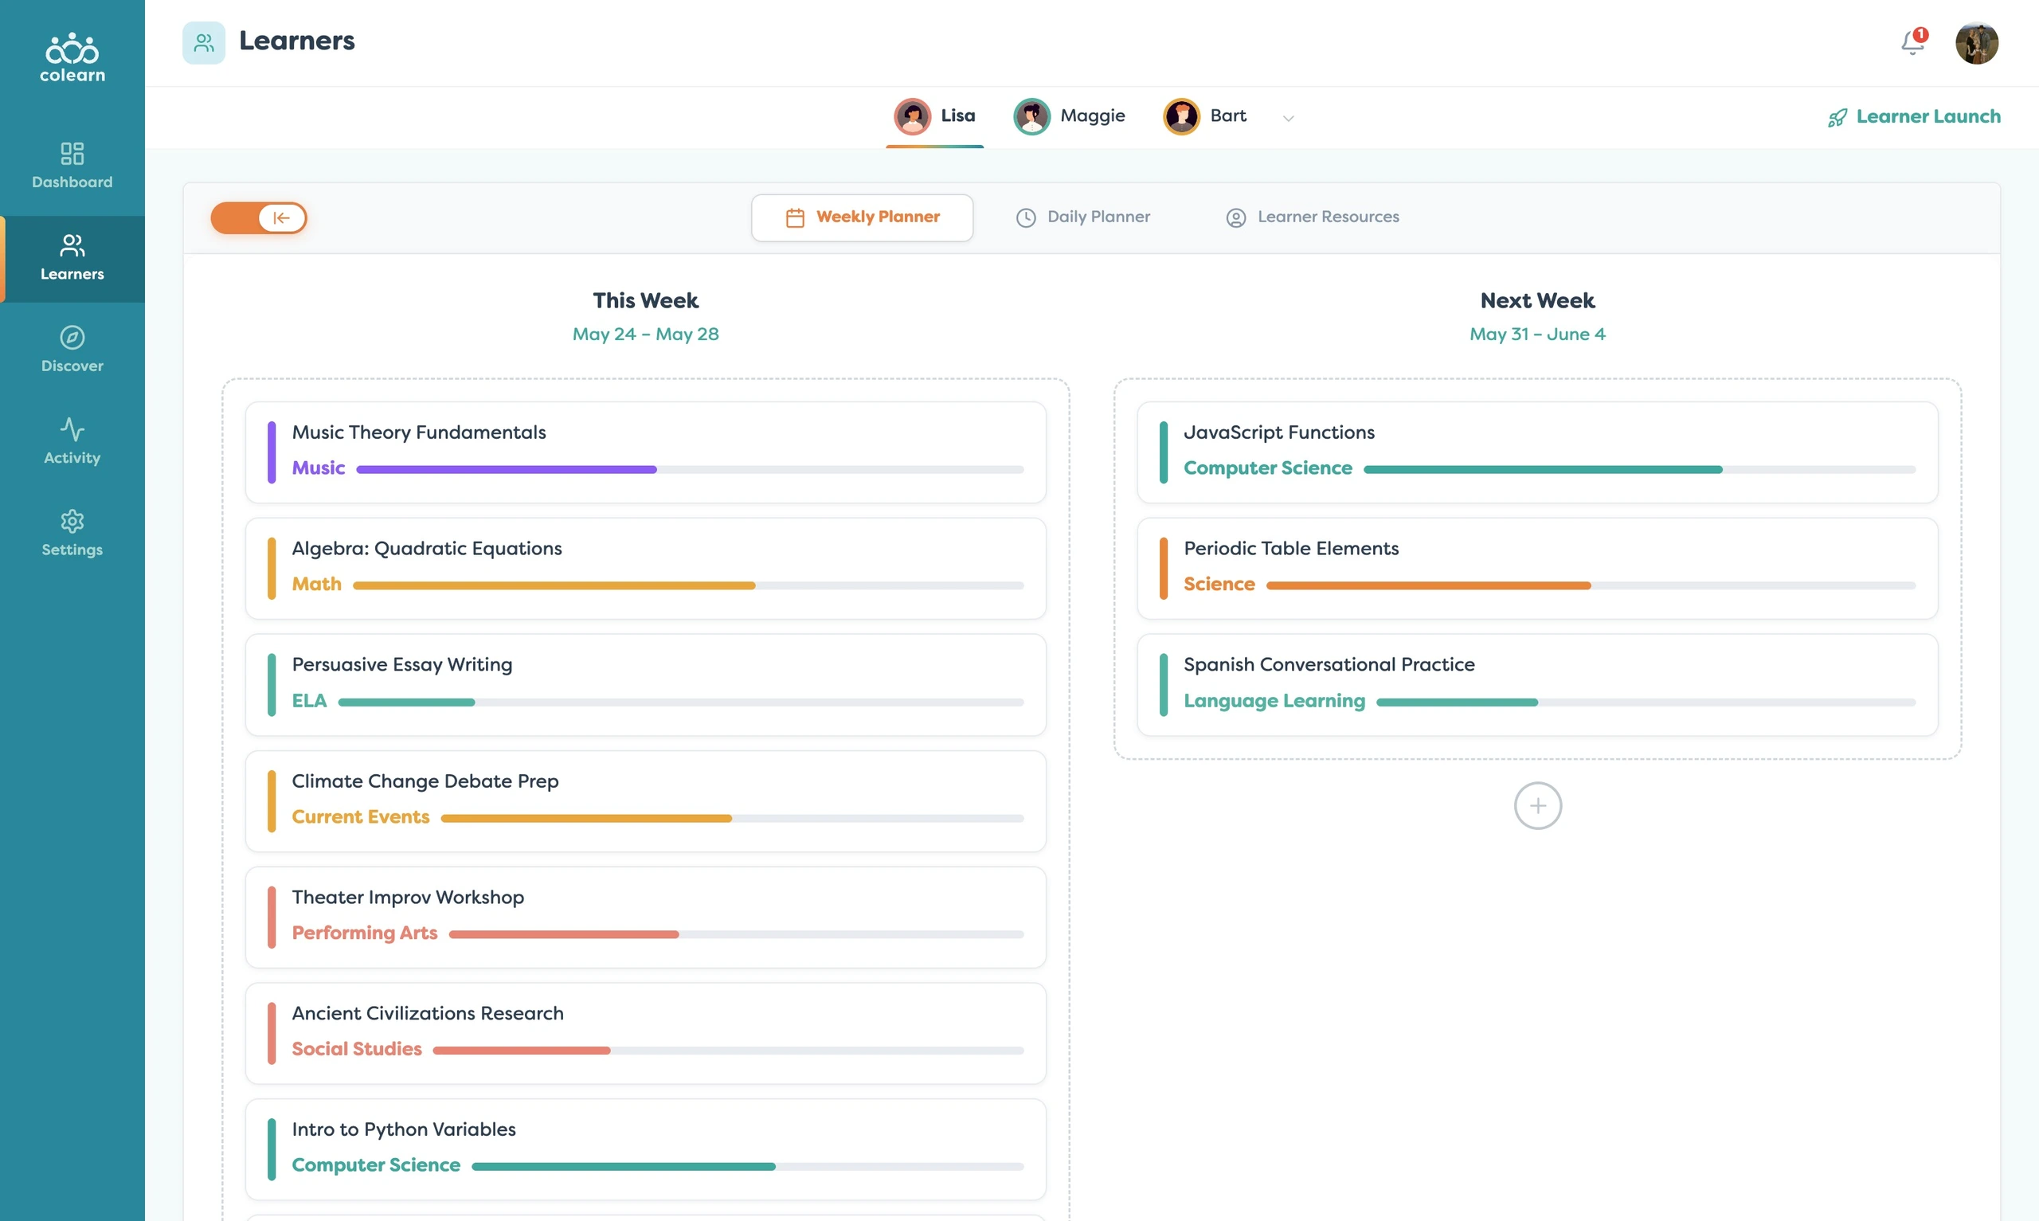Screen dimensions: 2039x1221
Task: Click the add-week plus circle icon
Action: click(1537, 805)
